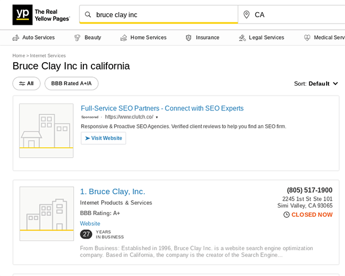This screenshot has height=276, width=345.
Task: Click the Beauty hairdryer icon
Action: [x=77, y=37]
